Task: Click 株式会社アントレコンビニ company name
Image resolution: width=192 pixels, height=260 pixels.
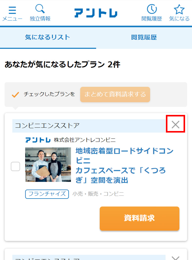Action: 85,140
